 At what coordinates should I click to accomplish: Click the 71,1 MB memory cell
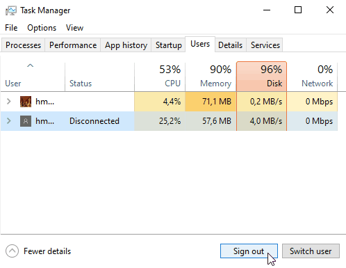point(211,102)
